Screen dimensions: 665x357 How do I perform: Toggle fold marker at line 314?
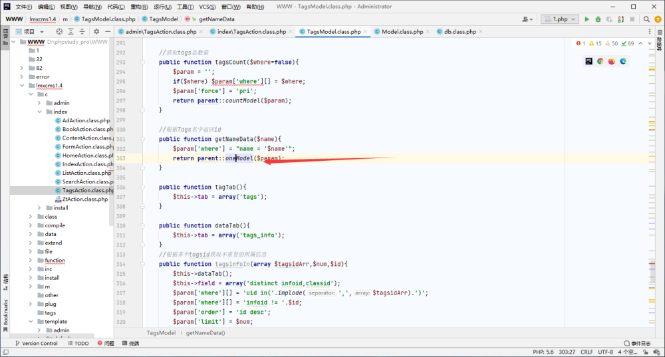142,264
